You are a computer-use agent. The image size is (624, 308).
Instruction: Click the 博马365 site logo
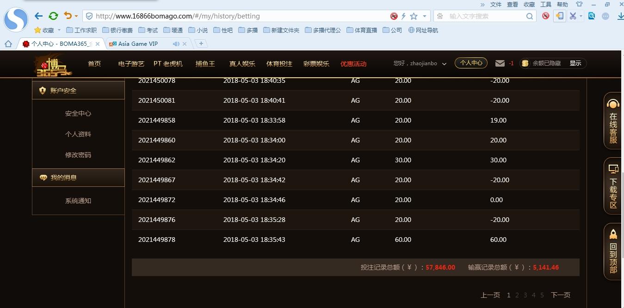coord(54,65)
